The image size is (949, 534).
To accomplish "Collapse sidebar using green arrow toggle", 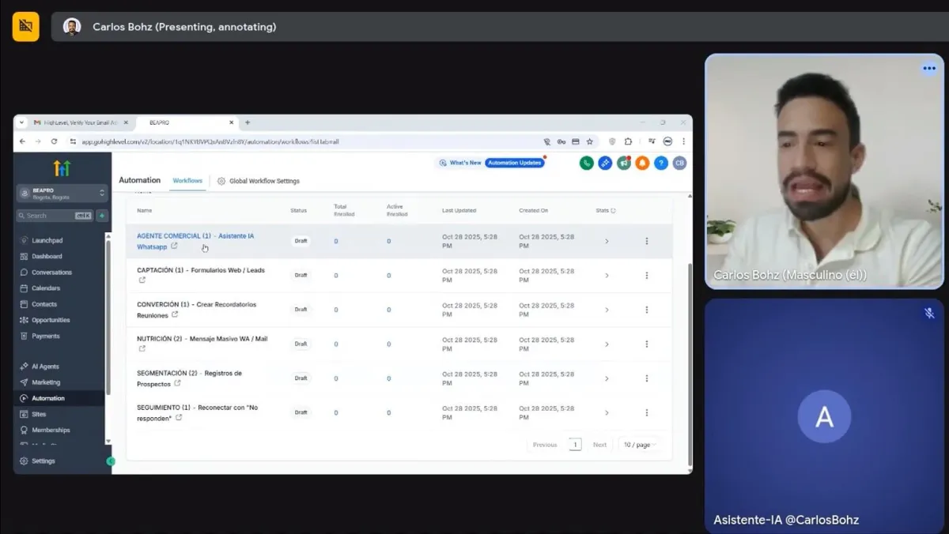I will point(111,461).
